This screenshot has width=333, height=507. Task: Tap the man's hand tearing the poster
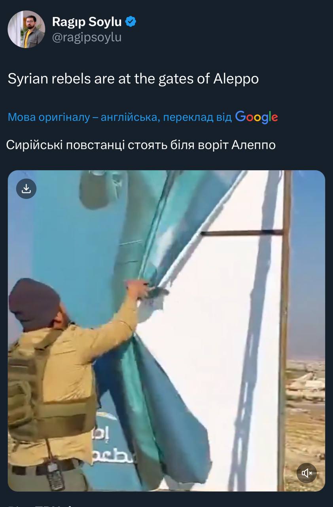coord(140,288)
